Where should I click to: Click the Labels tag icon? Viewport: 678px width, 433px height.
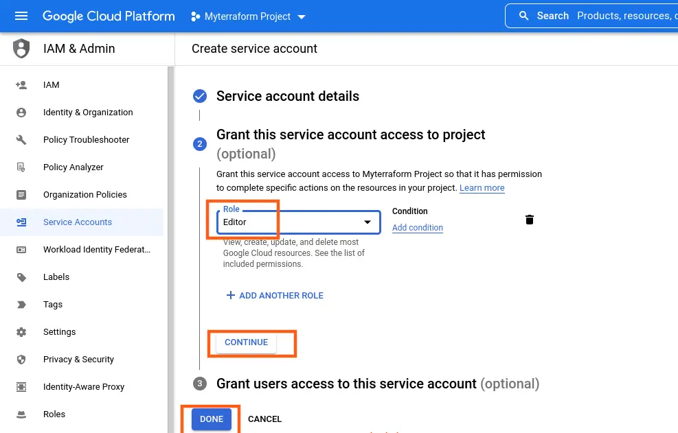pos(23,277)
